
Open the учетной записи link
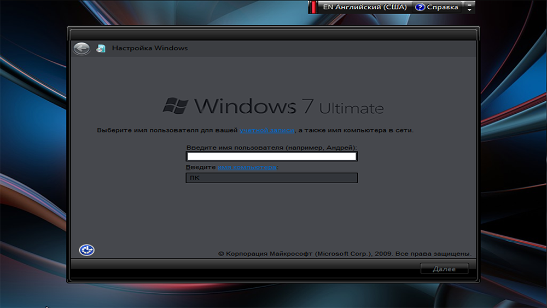tap(267, 130)
